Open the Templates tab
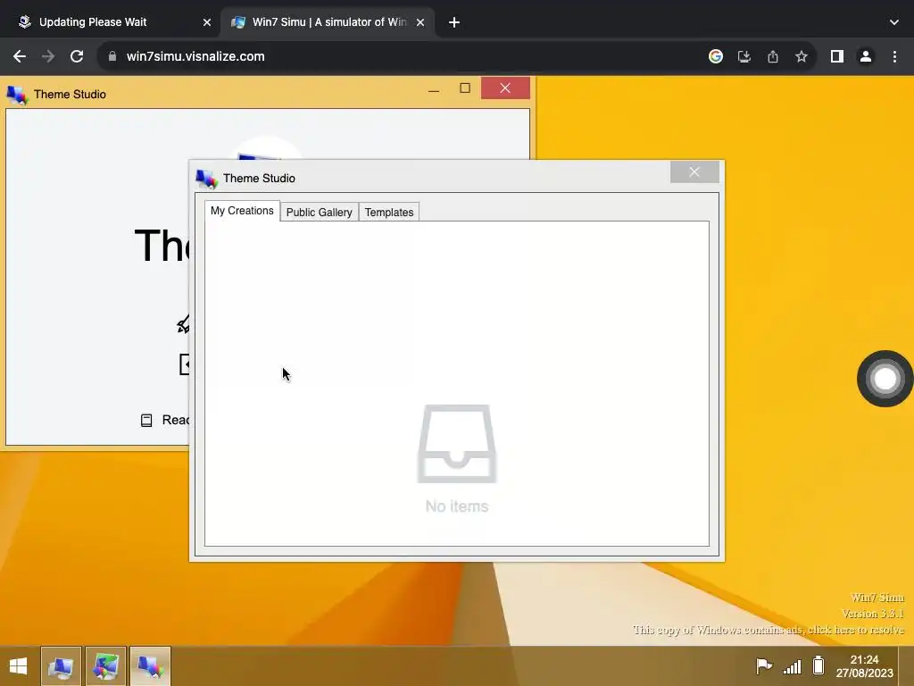The image size is (914, 686). [389, 213]
